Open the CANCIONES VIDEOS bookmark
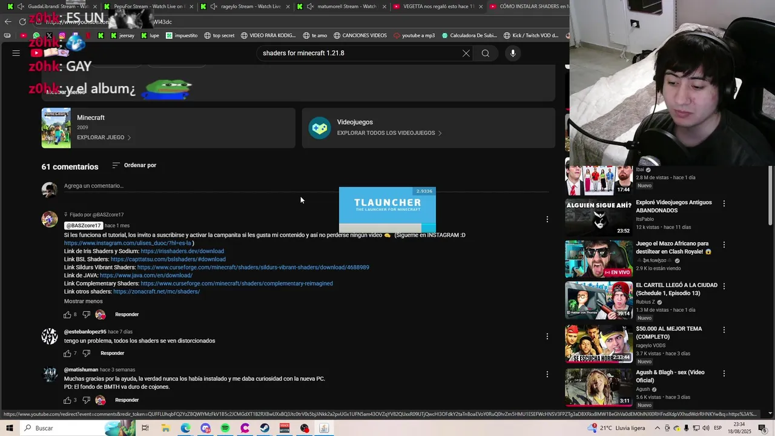 (360, 36)
